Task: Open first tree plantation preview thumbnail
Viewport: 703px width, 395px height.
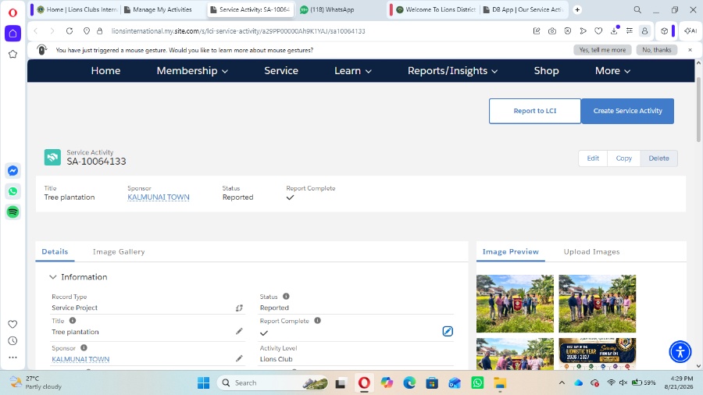Action: click(x=515, y=304)
